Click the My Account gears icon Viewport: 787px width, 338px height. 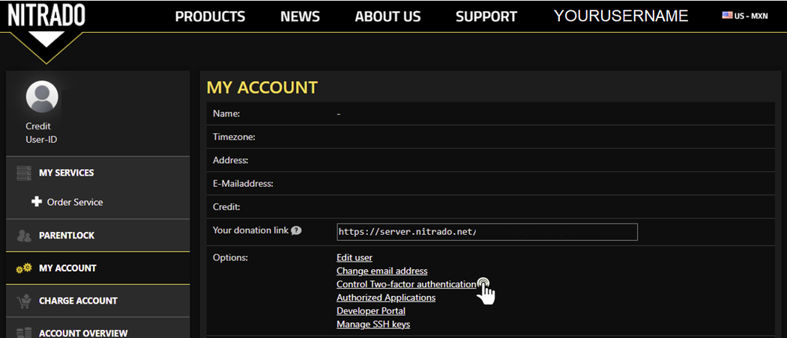pyautogui.click(x=24, y=268)
